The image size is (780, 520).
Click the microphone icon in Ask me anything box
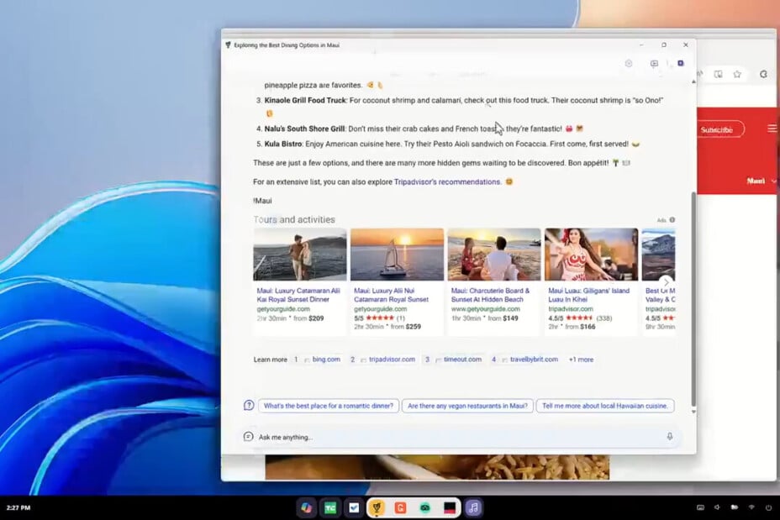tap(670, 436)
